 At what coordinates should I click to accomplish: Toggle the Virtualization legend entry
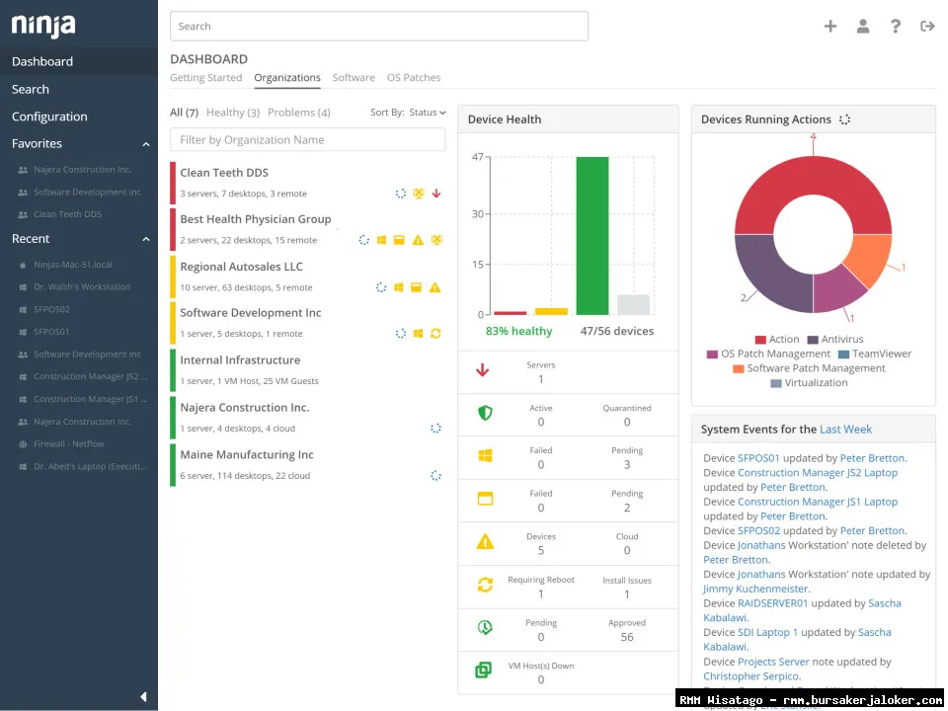coord(809,383)
